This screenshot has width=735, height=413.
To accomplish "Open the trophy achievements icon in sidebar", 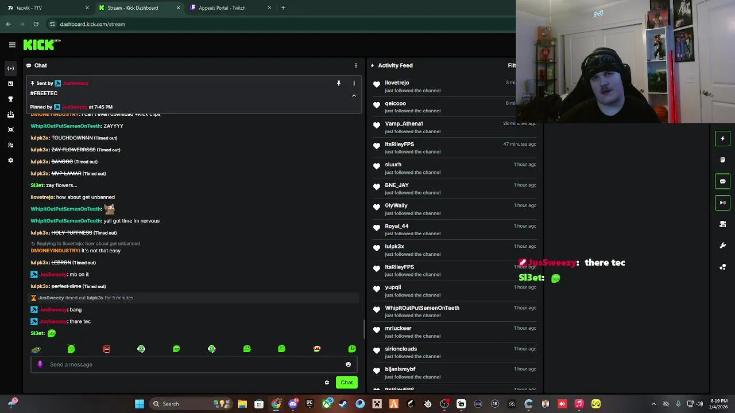I will pos(10,99).
